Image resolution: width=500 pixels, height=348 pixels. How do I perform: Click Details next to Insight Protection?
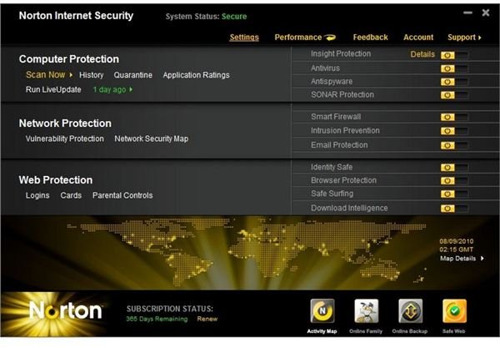tap(422, 54)
